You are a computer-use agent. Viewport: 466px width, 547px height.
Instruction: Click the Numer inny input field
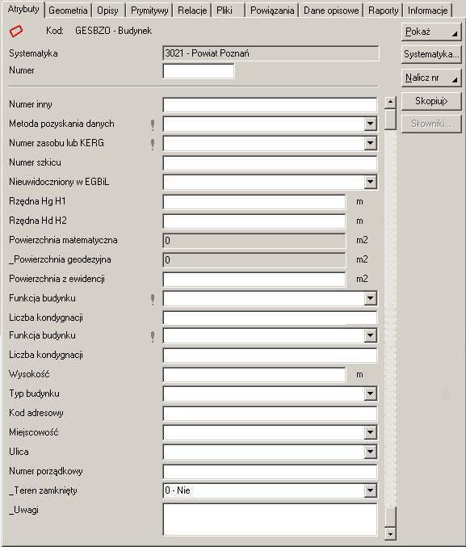[x=270, y=105]
